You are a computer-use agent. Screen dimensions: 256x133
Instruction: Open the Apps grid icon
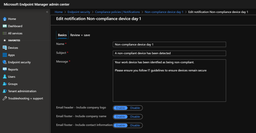5,55
